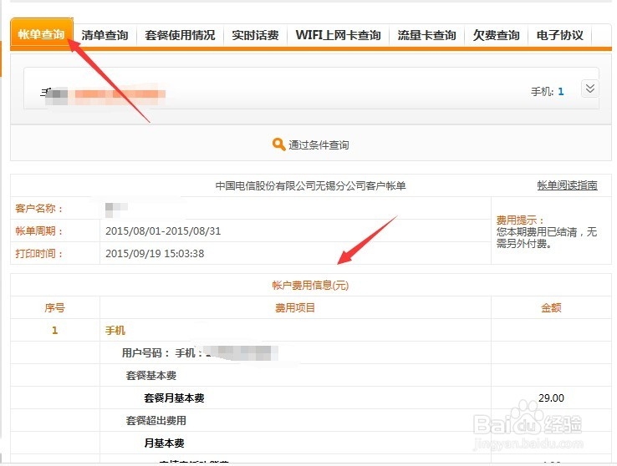Select bill period 2015/08/01-2015/08/31 text
The height and width of the screenshot is (466, 617).
(x=163, y=231)
